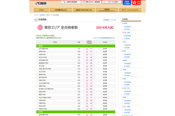Open the 日能研での学びが気になる navigation tab

click(x=84, y=10)
